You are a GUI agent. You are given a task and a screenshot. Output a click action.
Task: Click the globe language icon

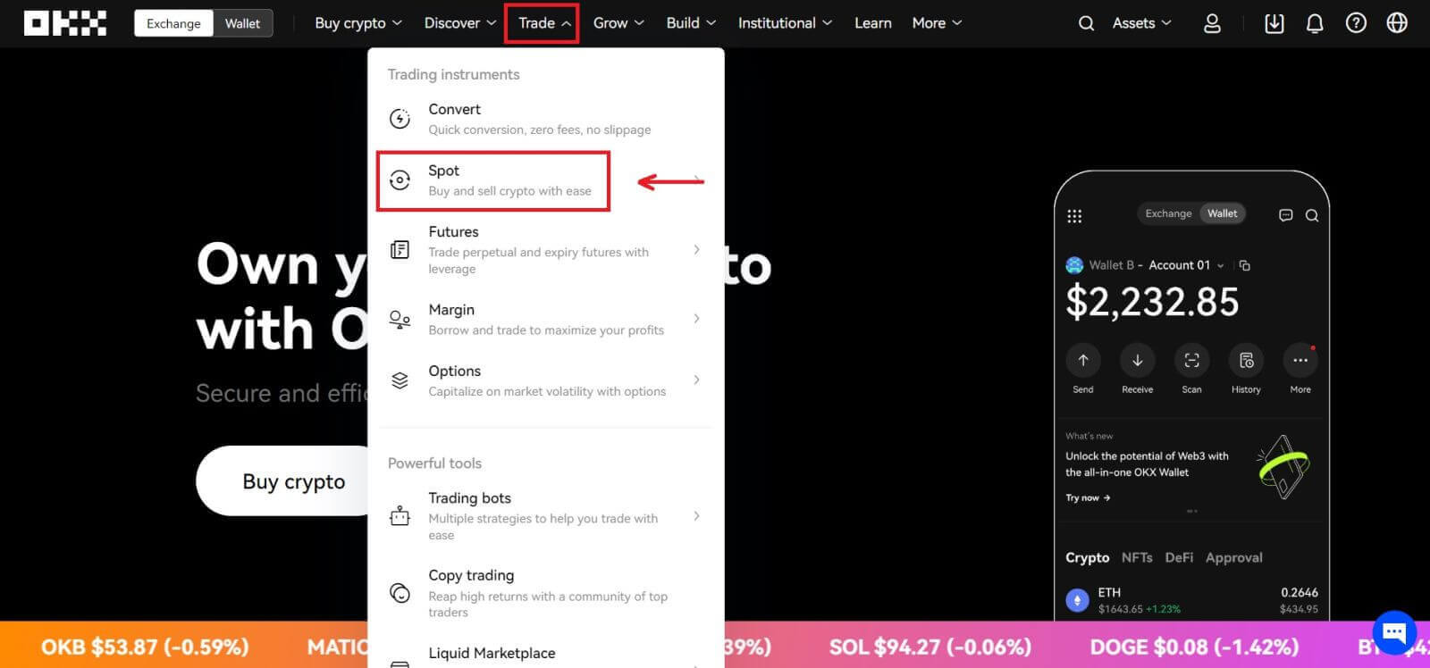coord(1397,23)
